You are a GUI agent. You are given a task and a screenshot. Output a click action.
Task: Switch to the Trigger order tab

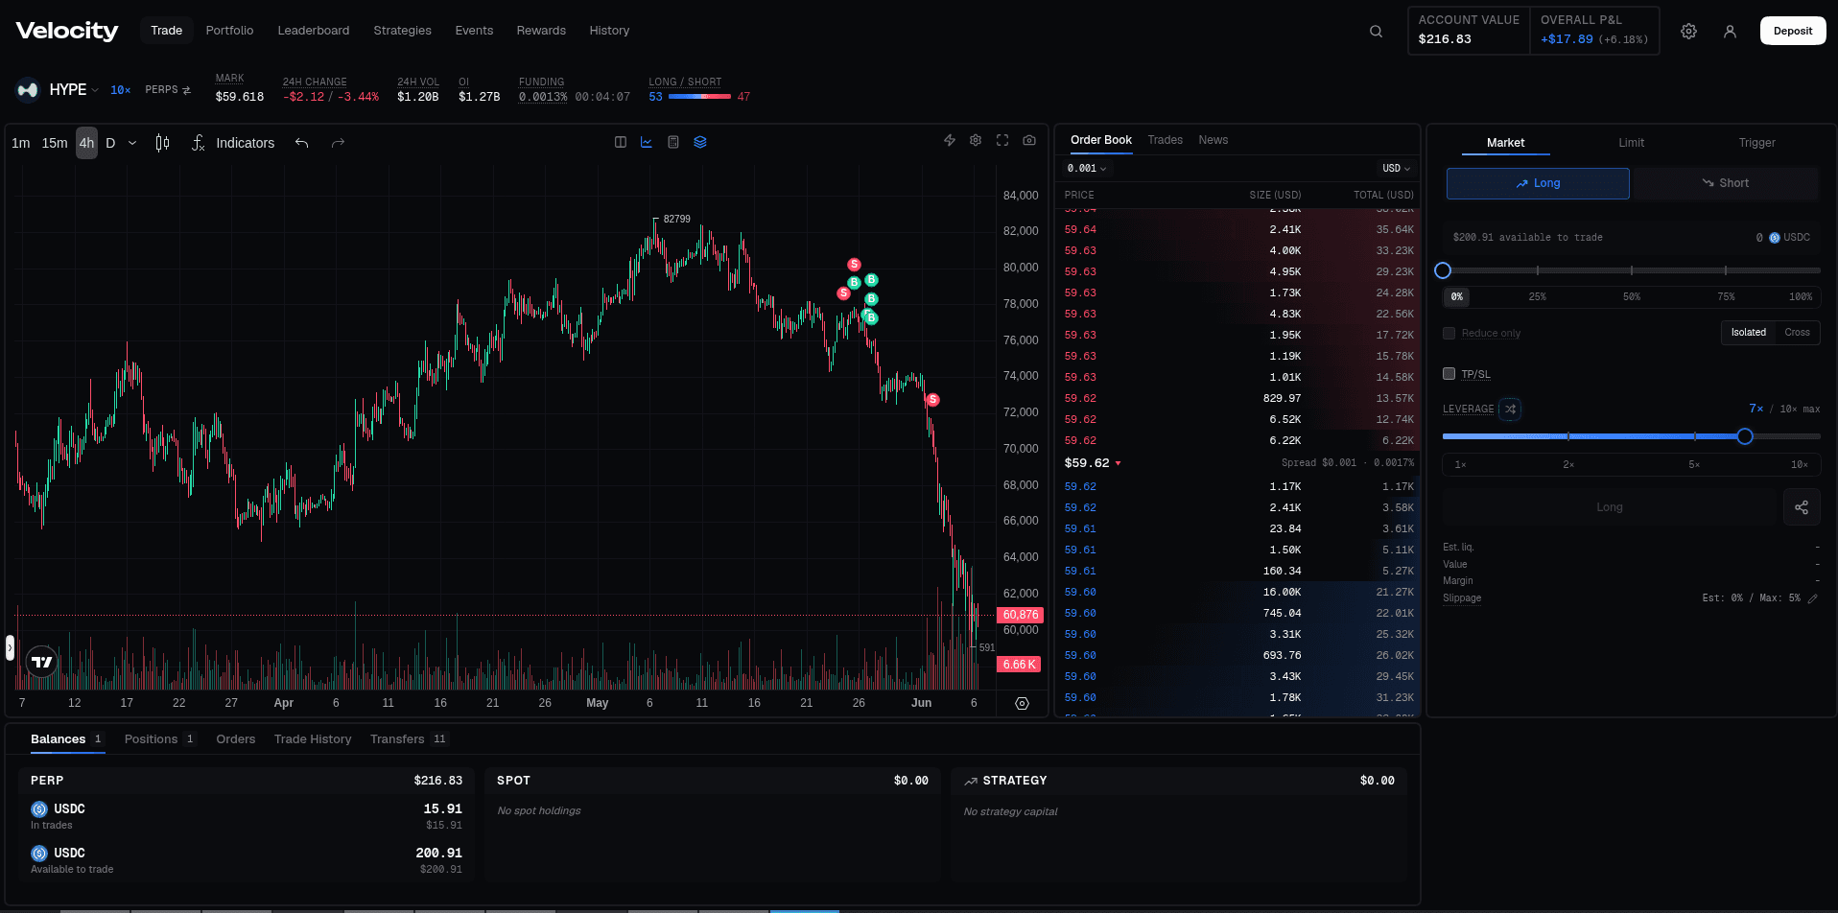coord(1756,143)
